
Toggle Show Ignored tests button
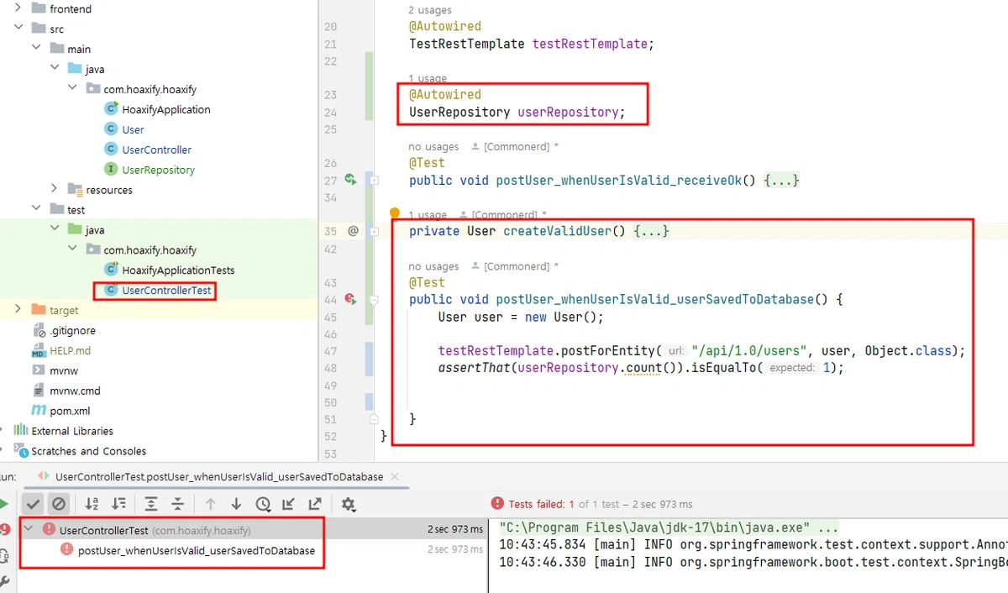(x=58, y=504)
